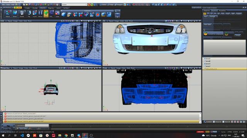247x138 pixels.
Task: Select the Insert tool
Action: 35,14
